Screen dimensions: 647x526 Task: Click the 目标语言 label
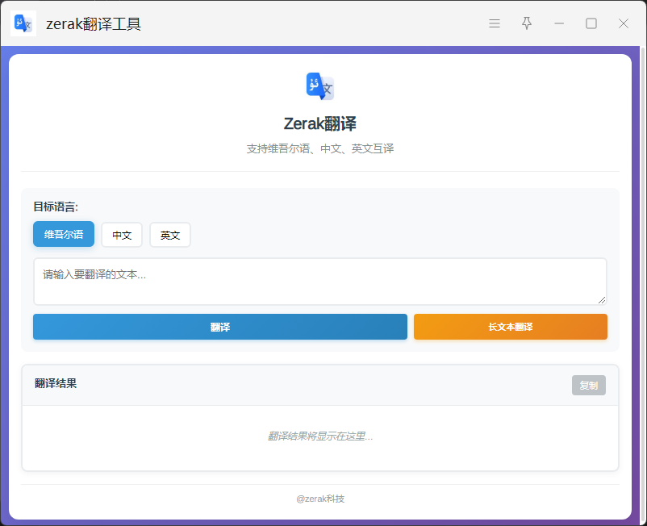(56, 207)
